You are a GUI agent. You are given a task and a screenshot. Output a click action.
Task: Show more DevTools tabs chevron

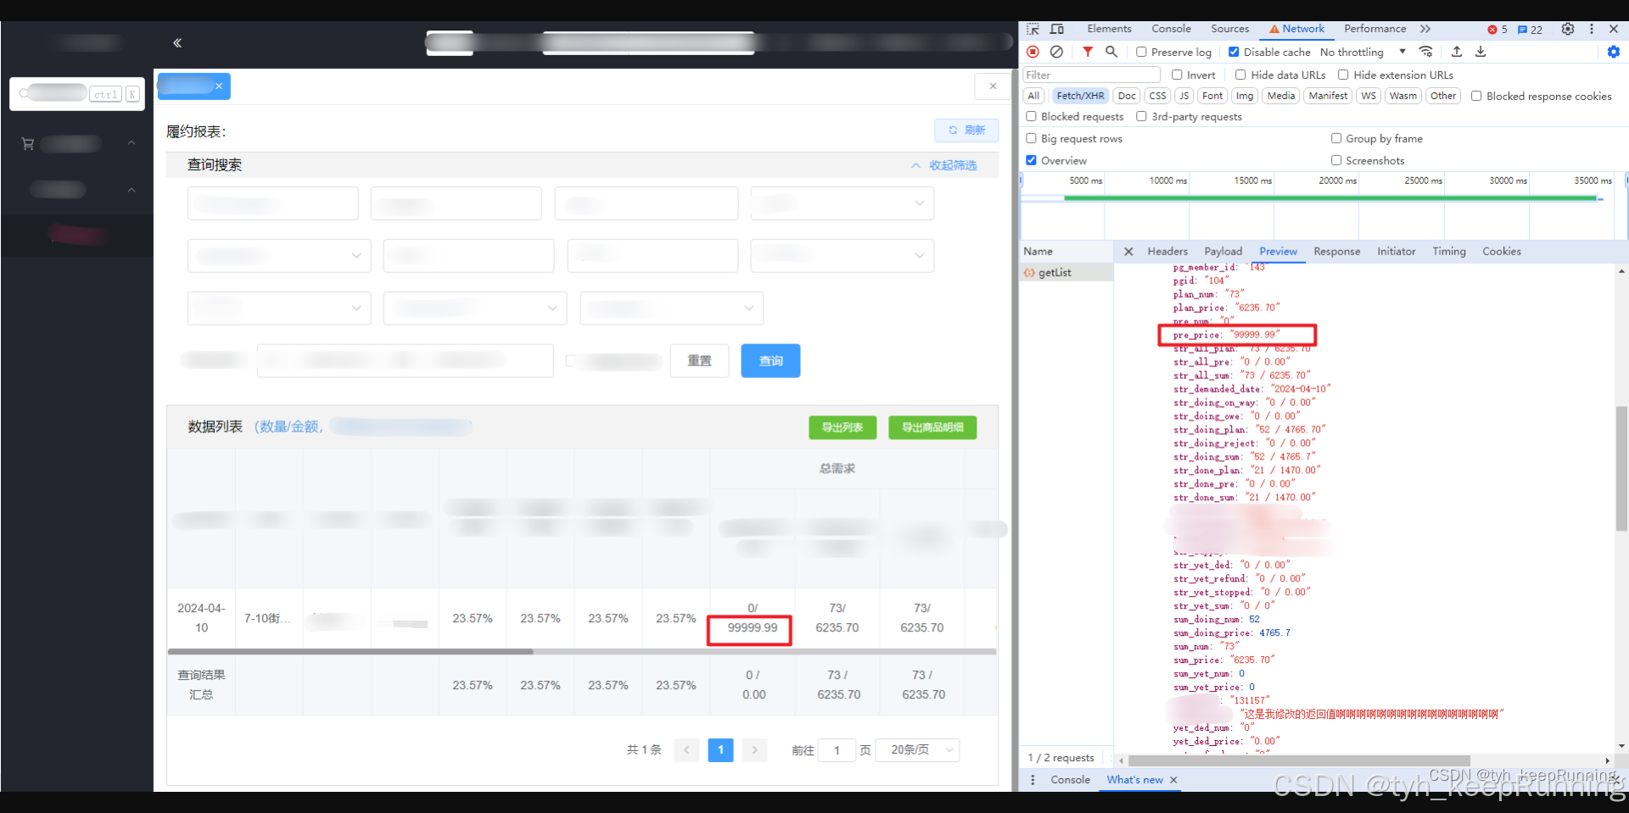pos(1425,29)
